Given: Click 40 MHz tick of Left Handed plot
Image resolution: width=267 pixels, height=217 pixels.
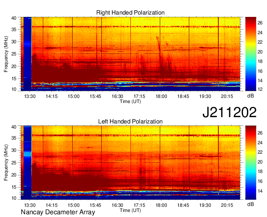Looking at the screenshot, I should point(14,127).
